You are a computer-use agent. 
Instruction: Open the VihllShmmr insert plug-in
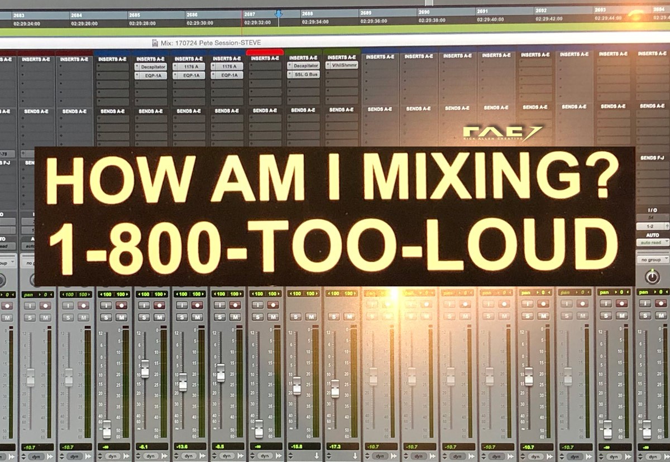(x=341, y=65)
